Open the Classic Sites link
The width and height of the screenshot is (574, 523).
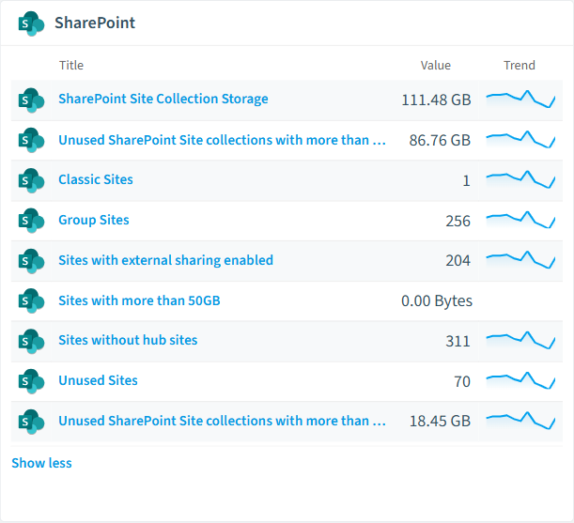[96, 179]
